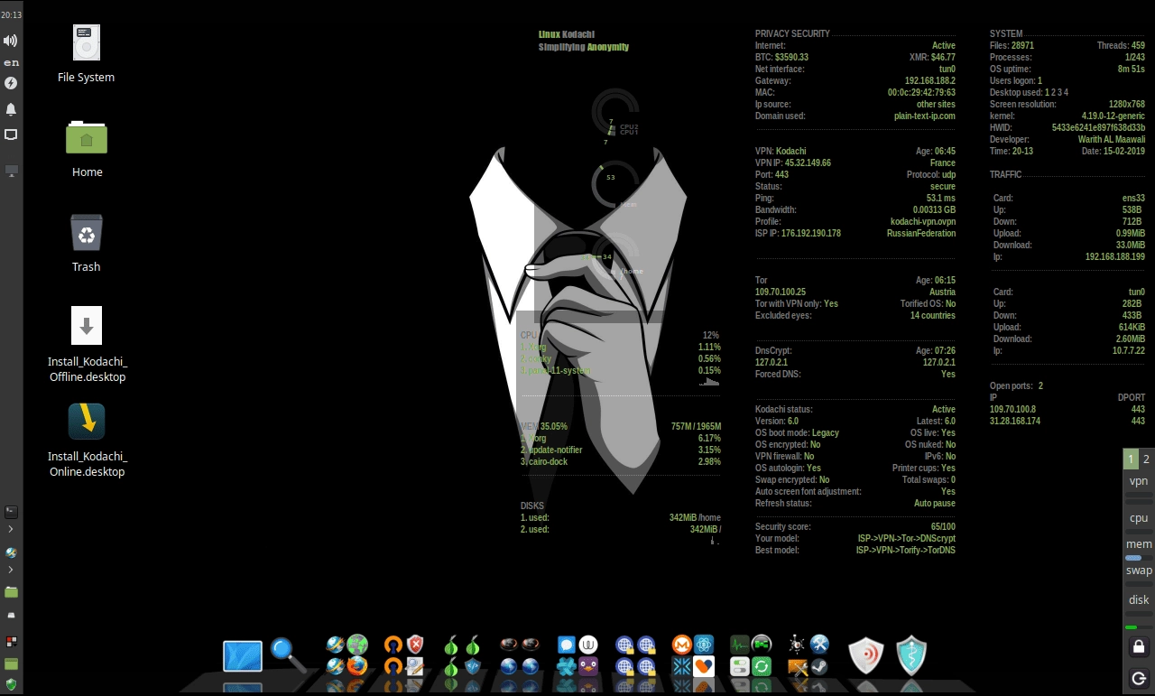Viewport: 1155px width, 696px height.
Task: Click the clock showing 20:13
Action: tap(11, 15)
